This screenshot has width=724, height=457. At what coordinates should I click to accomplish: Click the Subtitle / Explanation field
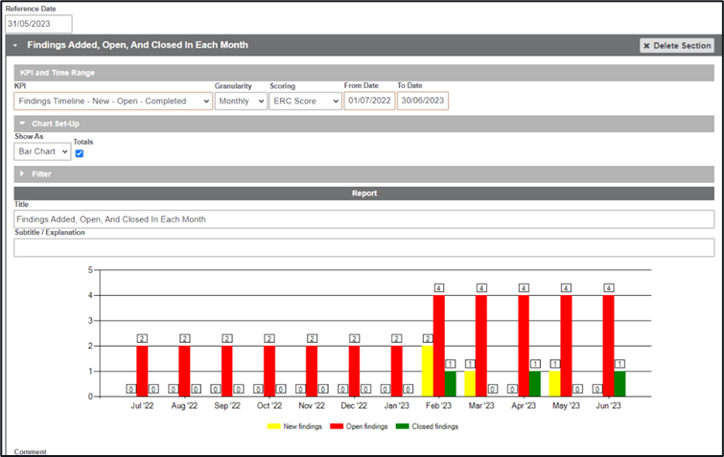363,247
